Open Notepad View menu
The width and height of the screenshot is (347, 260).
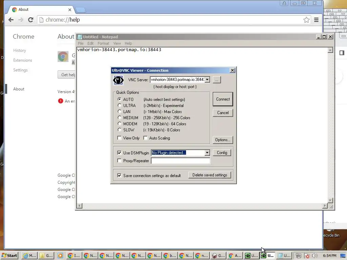pos(117,43)
